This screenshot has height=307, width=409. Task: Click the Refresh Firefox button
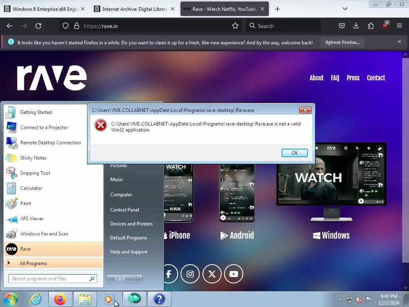point(342,42)
